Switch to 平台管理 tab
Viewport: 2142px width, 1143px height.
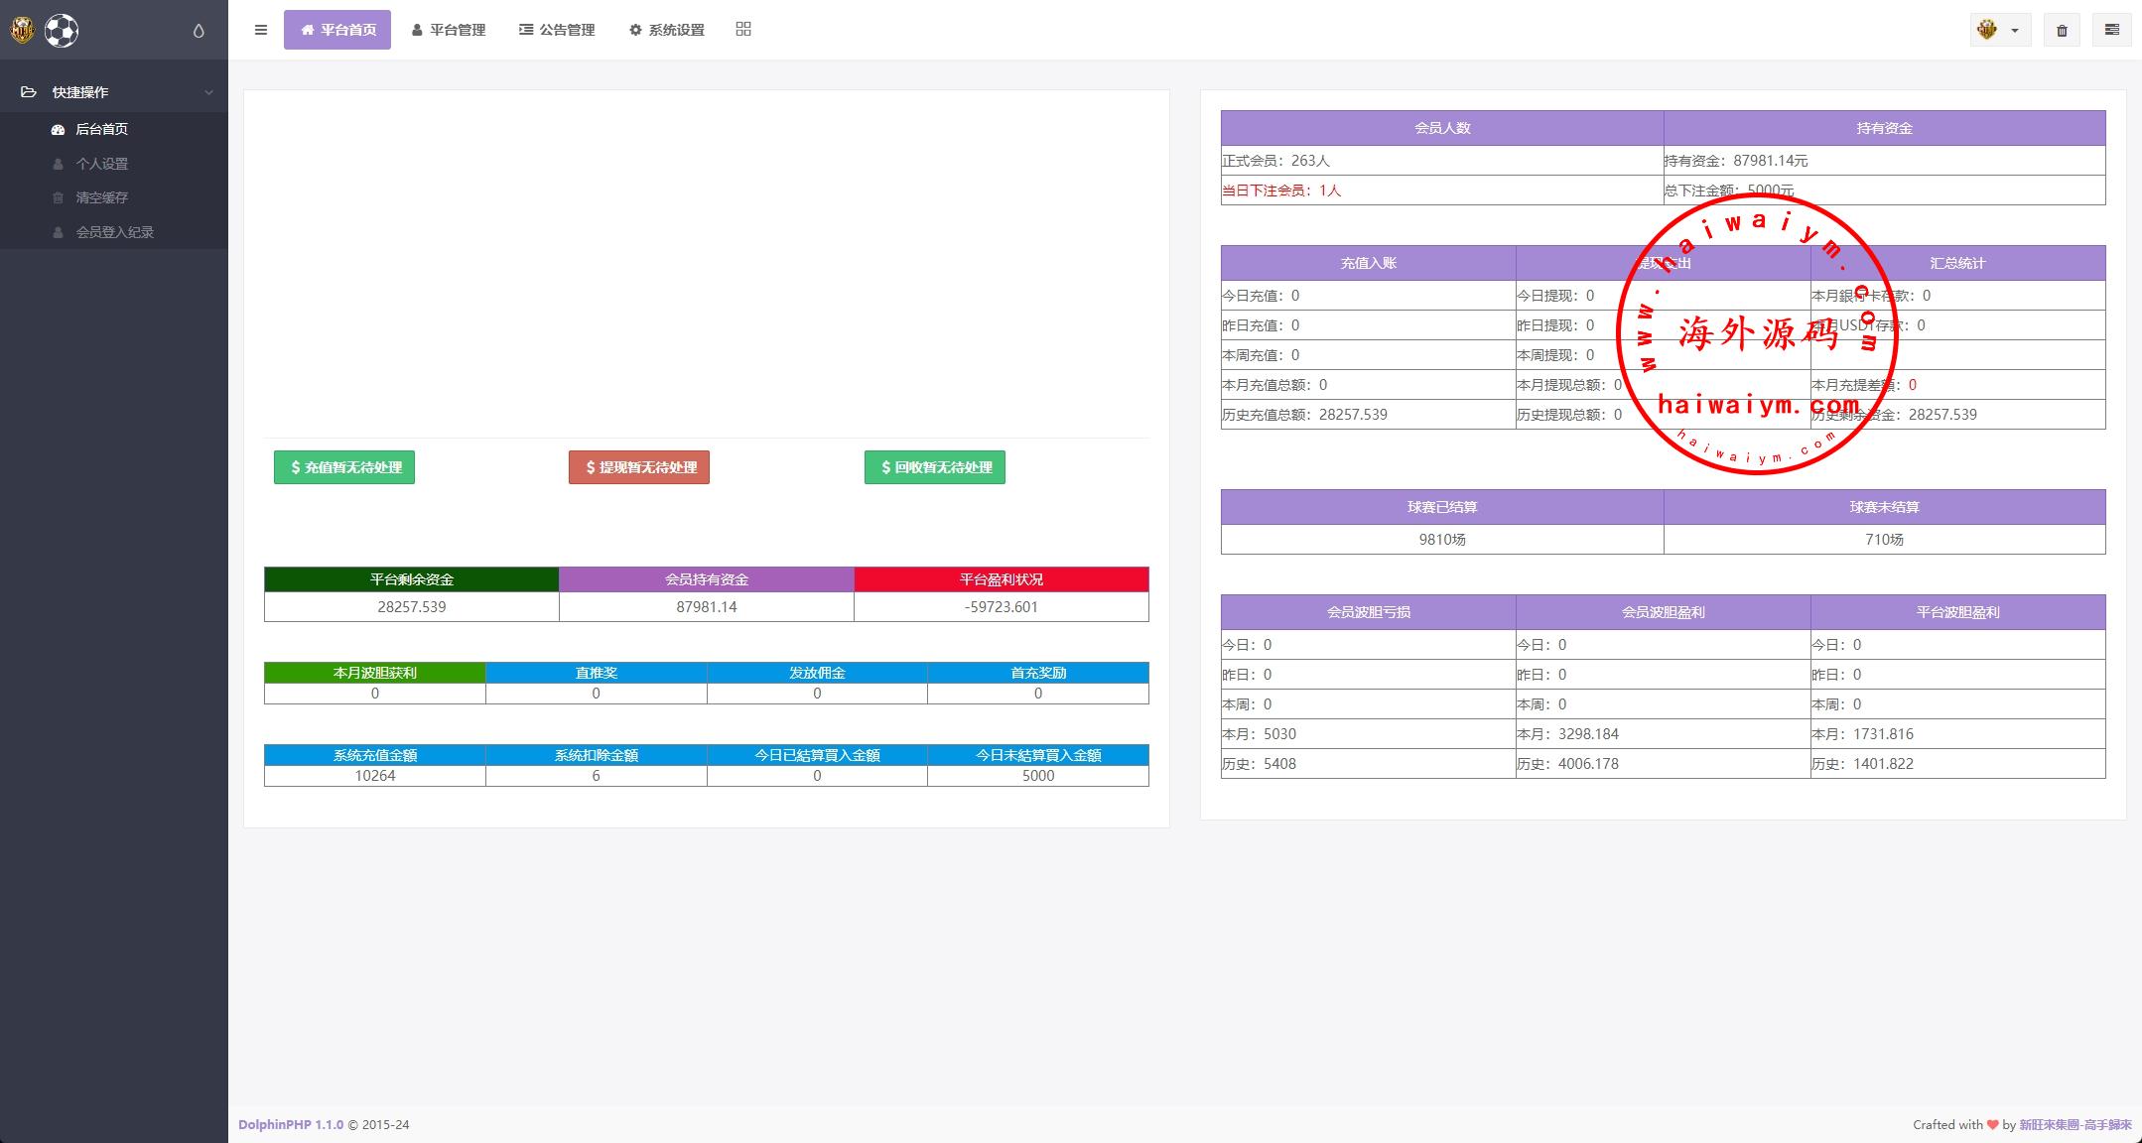pyautogui.click(x=448, y=30)
